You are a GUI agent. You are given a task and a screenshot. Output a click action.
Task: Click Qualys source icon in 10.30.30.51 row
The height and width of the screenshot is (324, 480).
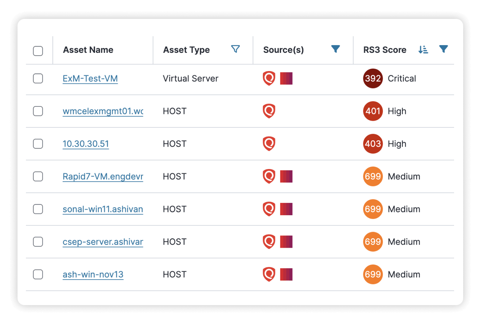click(x=269, y=144)
